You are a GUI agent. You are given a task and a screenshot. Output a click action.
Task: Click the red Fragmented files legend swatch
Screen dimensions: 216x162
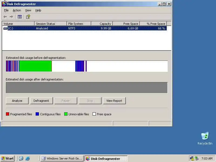pyautogui.click(x=8, y=114)
